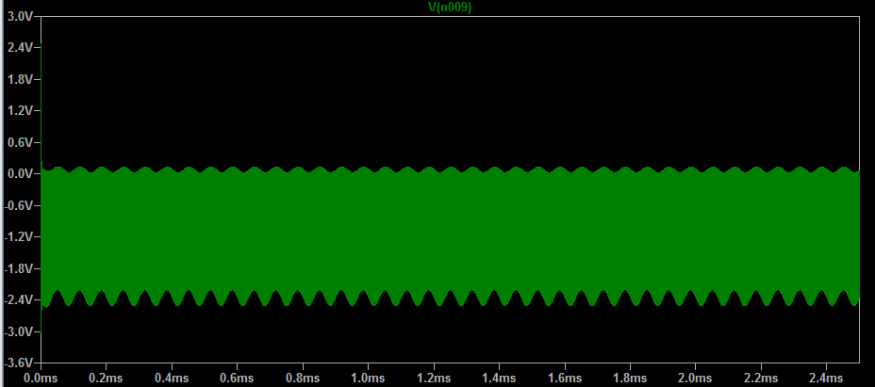Click the 1.0ms label on time axis
The height and width of the screenshot is (387, 875).
coord(368,377)
